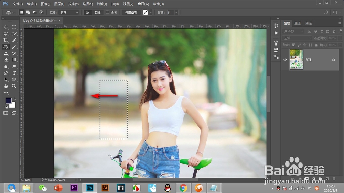
Task: Select the Rectangular Marquee tool
Action: pyautogui.click(x=14, y=27)
